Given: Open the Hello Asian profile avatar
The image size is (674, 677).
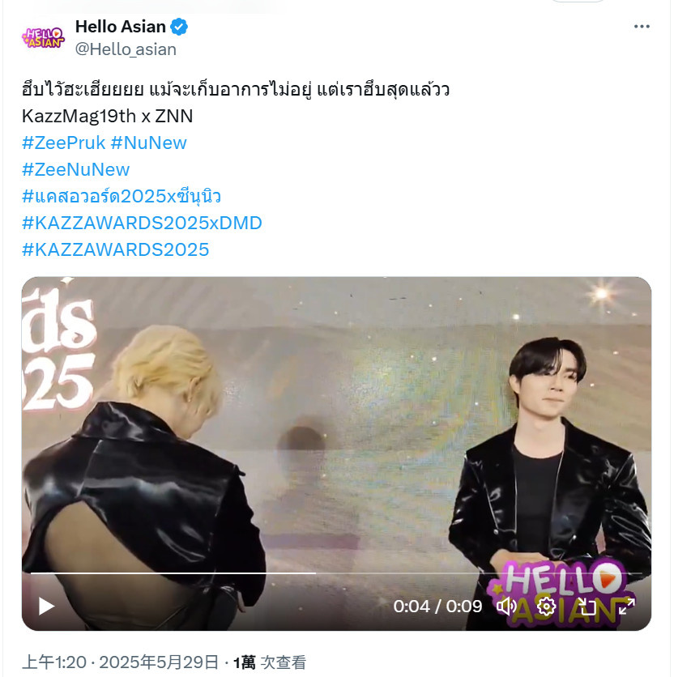Looking at the screenshot, I should pyautogui.click(x=43, y=37).
